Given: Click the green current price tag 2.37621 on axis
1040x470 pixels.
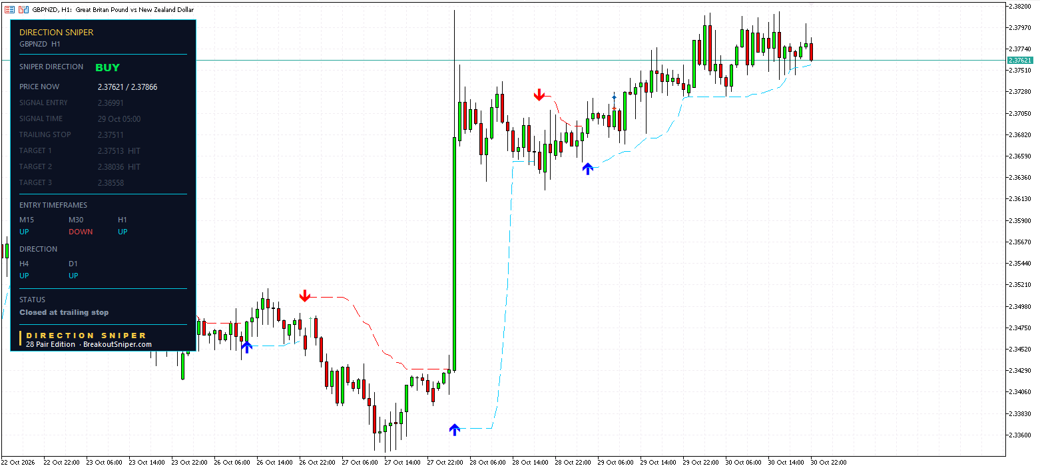Looking at the screenshot, I should 1020,60.
